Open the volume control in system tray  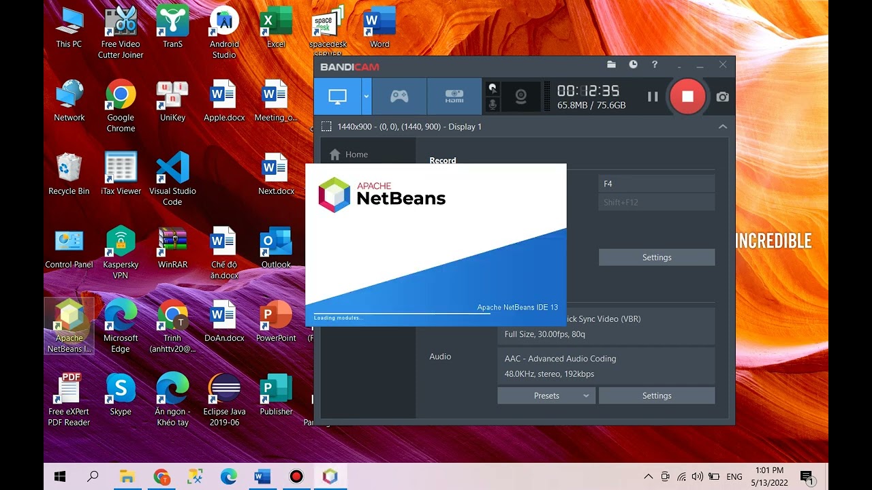tap(697, 476)
